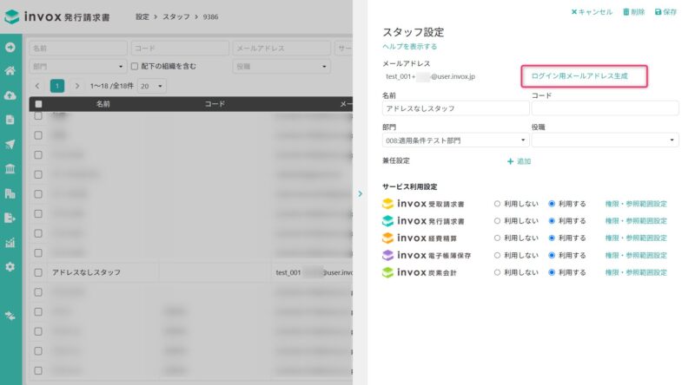
Task: Click ログイン用メールアドレス生成 link
Action: (579, 76)
